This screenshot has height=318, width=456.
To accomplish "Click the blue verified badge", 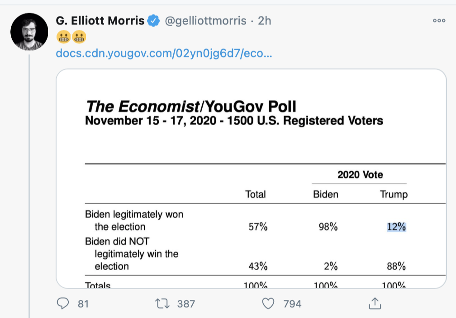I will pos(154,21).
